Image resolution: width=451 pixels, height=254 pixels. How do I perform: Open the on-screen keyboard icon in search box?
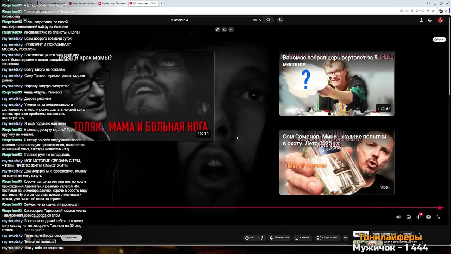point(255,20)
